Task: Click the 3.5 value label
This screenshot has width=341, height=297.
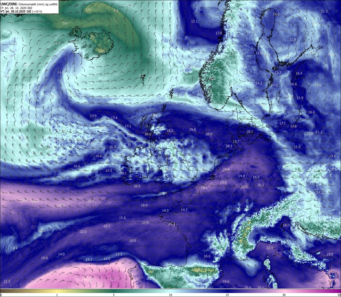Action: (116, 11)
